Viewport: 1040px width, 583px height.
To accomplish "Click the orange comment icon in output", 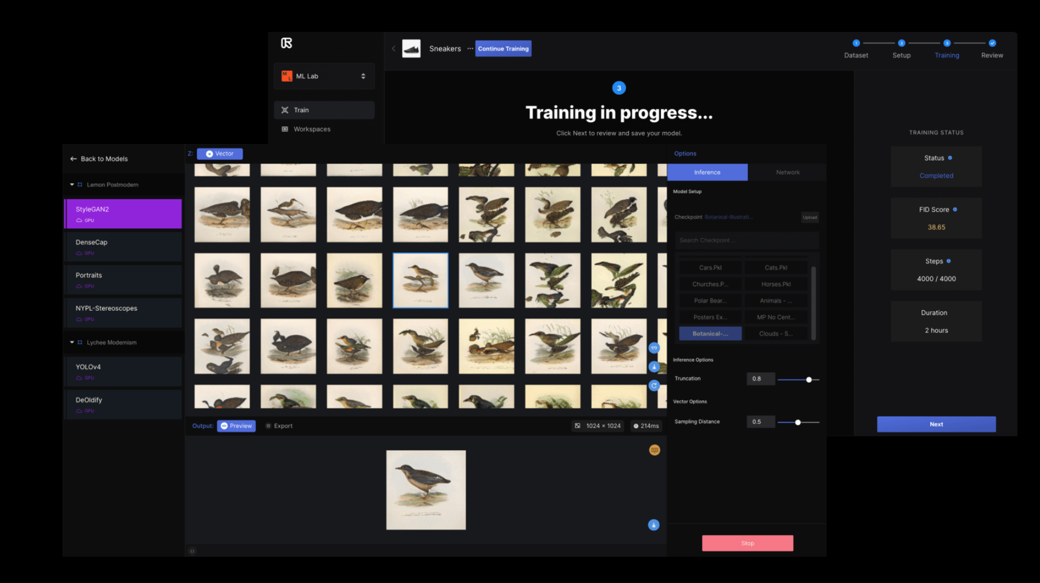I will tap(655, 450).
